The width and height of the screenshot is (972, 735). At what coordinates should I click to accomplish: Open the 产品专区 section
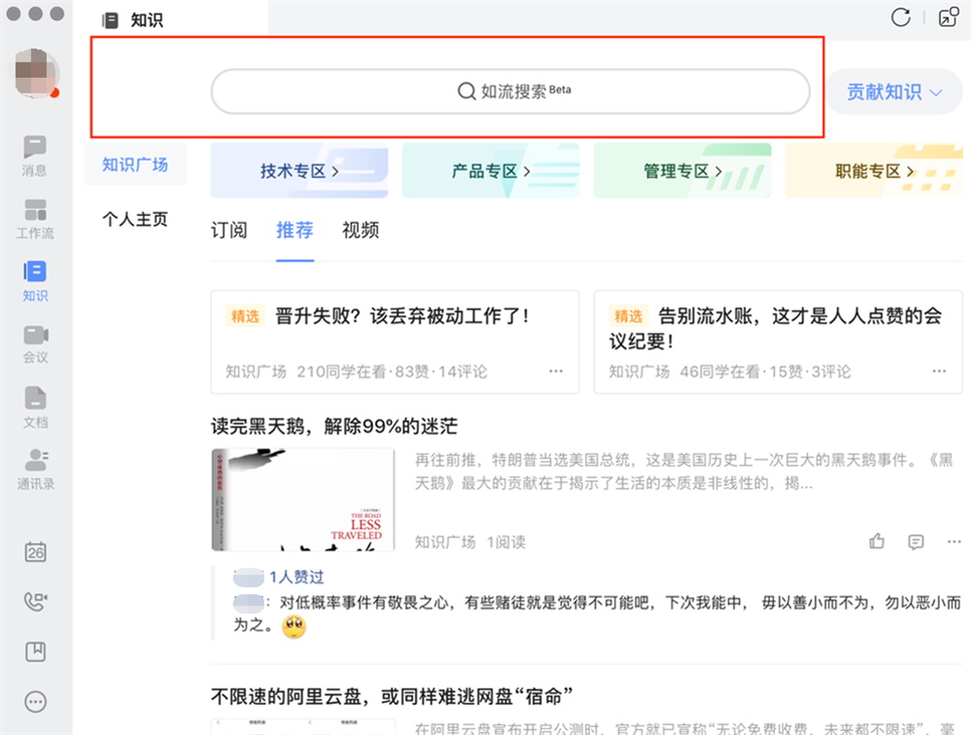[491, 170]
